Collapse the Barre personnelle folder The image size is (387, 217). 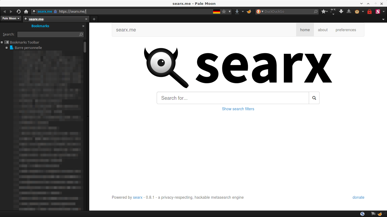tap(7, 48)
